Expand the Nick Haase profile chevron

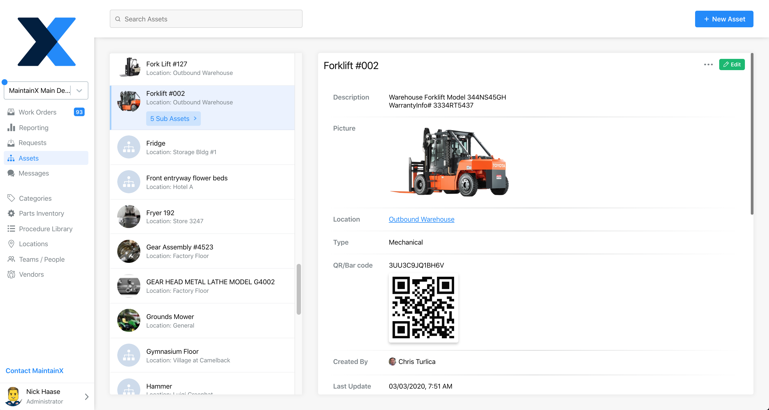click(x=87, y=397)
